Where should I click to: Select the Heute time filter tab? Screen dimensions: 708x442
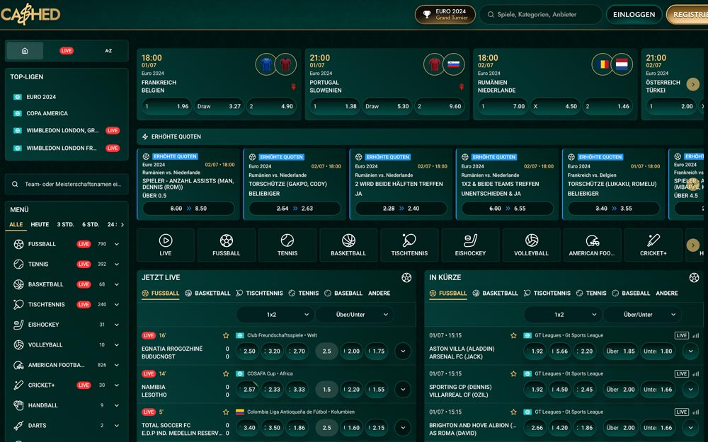(40, 225)
